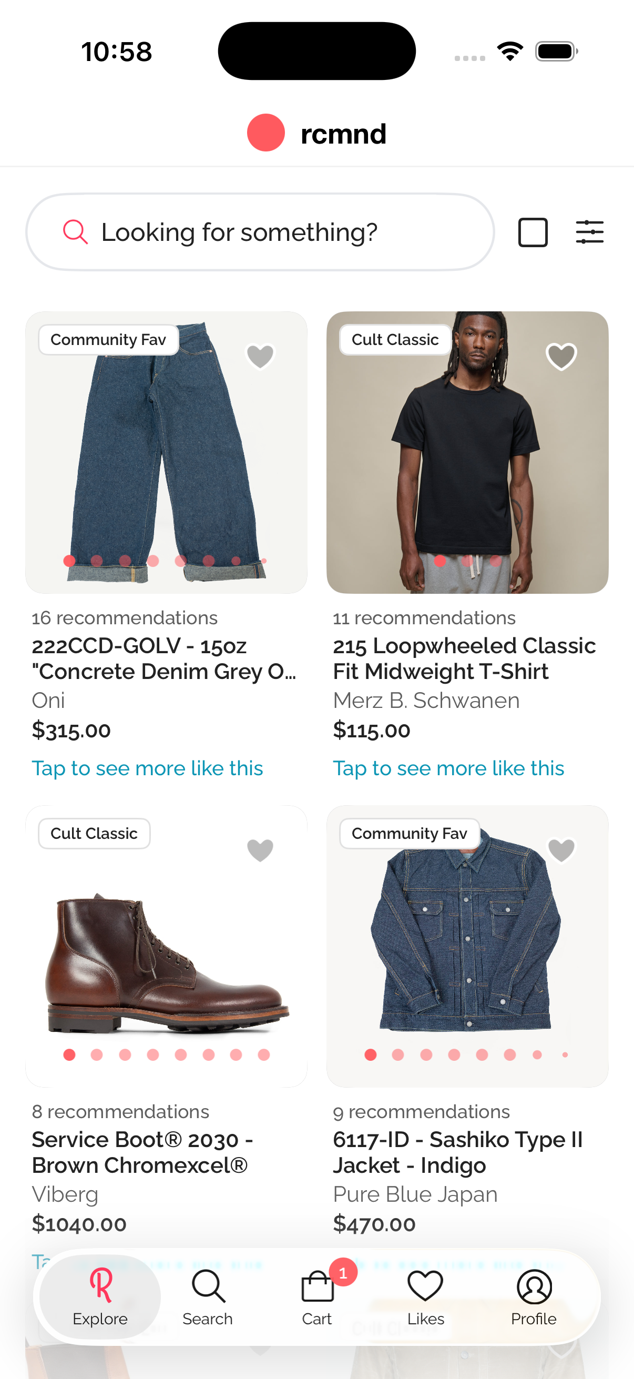Favorite the Pure Blue Japan Sashiko jacket
The width and height of the screenshot is (634, 1379).
561,849
